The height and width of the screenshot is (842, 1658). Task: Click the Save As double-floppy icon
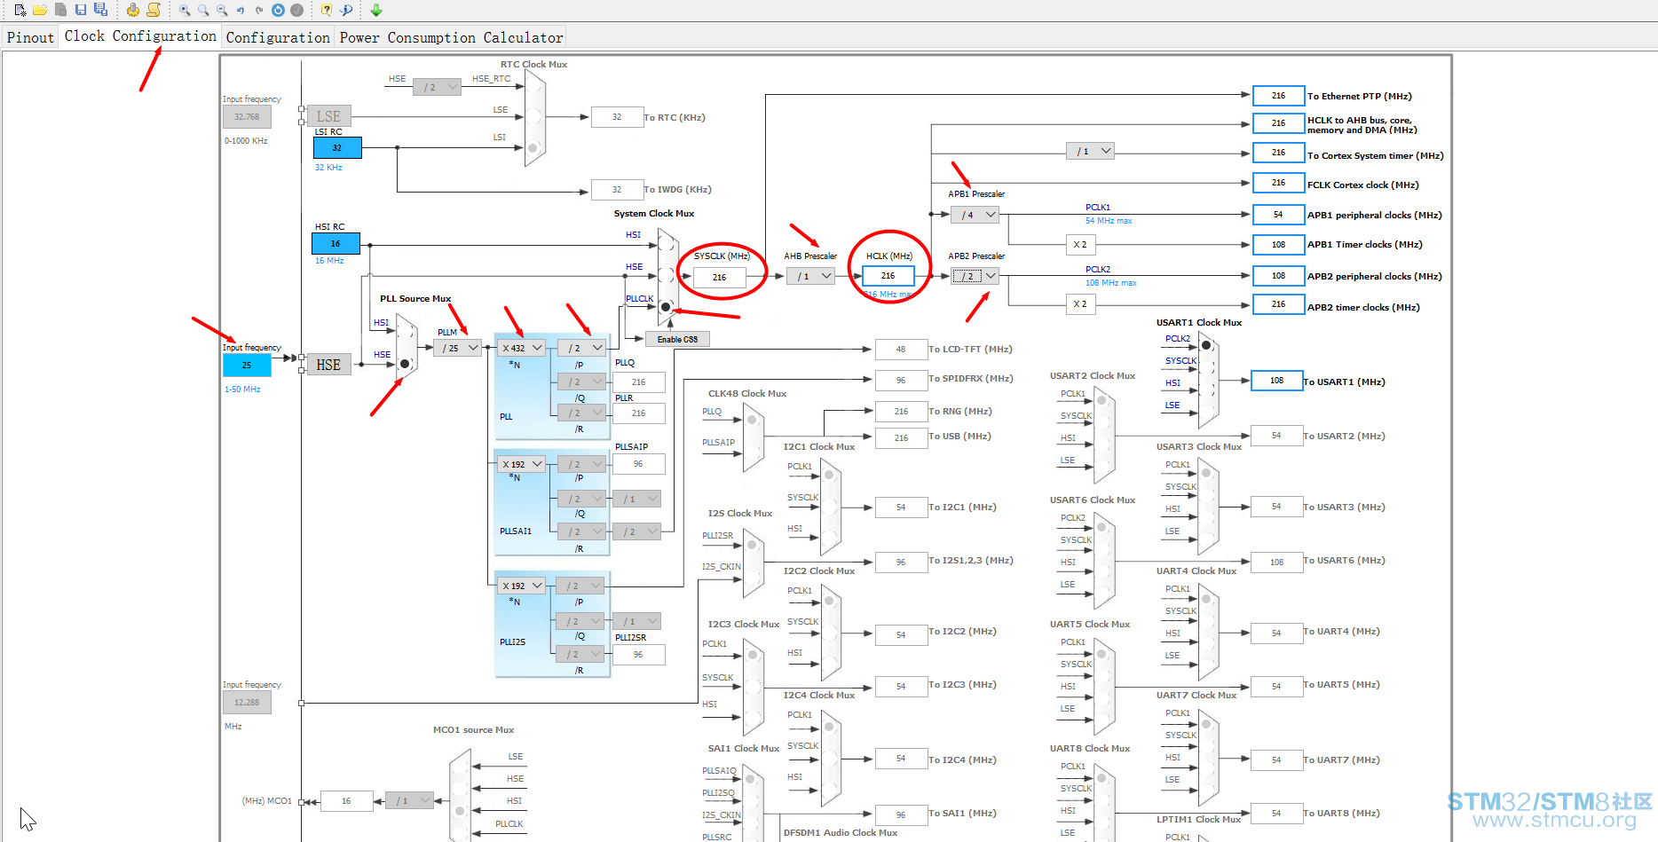101,10
